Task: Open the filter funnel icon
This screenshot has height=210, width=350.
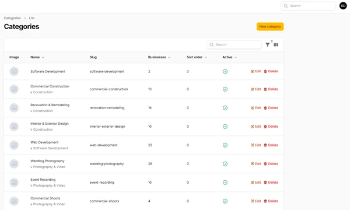Action: [267, 45]
